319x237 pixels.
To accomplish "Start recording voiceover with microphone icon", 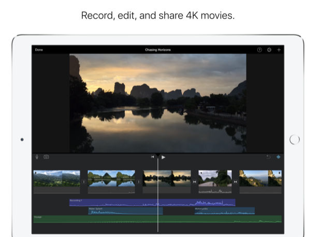I will [37, 157].
